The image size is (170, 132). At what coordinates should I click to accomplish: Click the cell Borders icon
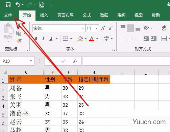pyautogui.click(x=66, y=39)
